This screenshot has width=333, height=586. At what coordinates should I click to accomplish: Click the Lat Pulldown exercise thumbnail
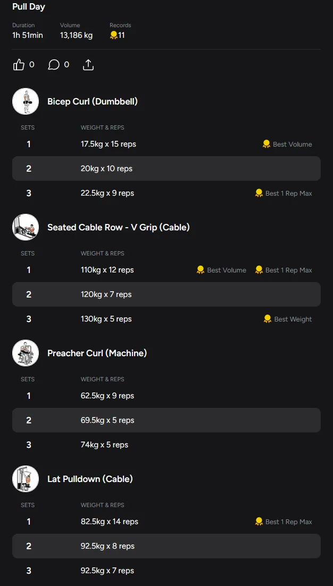pos(26,479)
